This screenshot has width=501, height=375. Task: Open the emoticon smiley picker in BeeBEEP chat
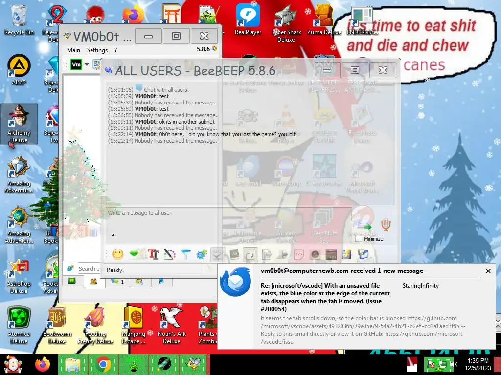[117, 254]
